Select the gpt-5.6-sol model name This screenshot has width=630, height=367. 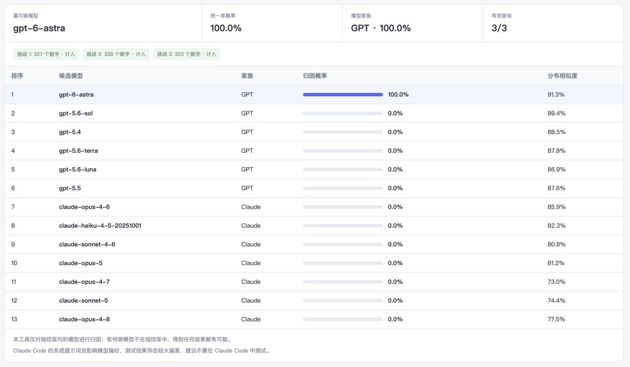pos(76,113)
